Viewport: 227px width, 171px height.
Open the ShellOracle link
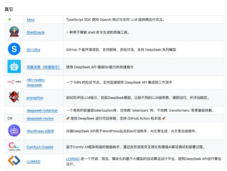tap(35, 32)
